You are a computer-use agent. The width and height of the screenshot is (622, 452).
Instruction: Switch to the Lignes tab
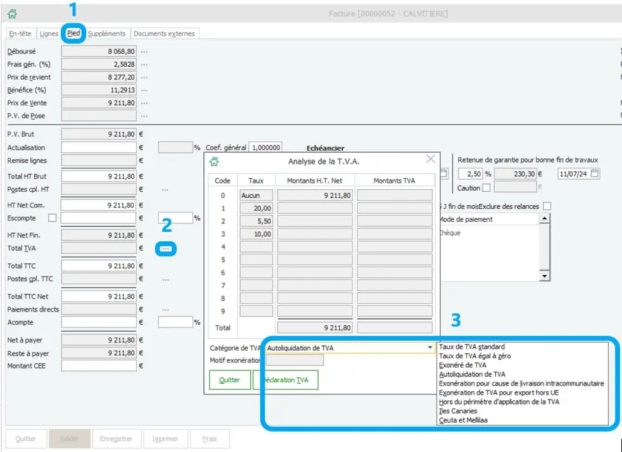tap(49, 34)
